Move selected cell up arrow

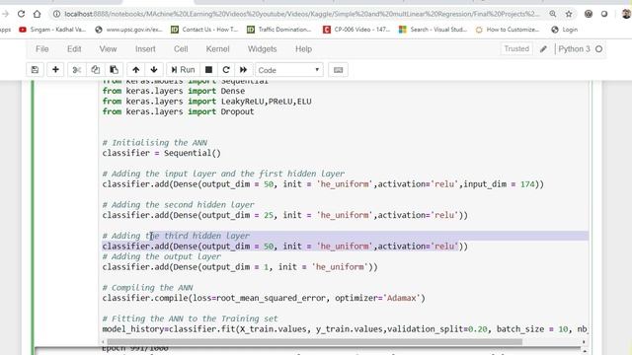click(x=136, y=70)
